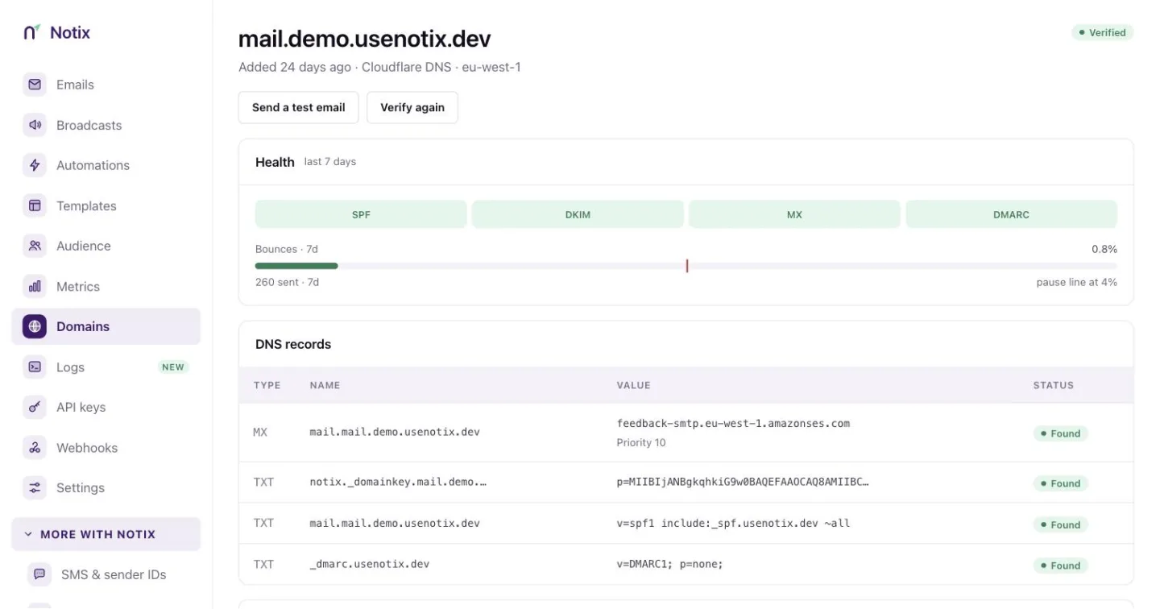The width and height of the screenshot is (1160, 609).
Task: Click the v=DMARC1 p=none value
Action: [x=670, y=564]
